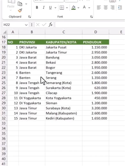Select column B header

[32, 32]
